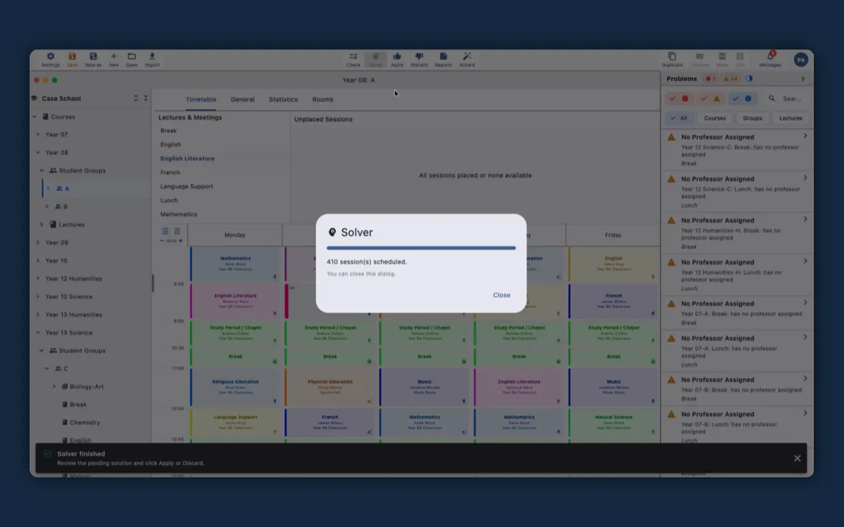Toggle the info severity filter

[x=742, y=98]
